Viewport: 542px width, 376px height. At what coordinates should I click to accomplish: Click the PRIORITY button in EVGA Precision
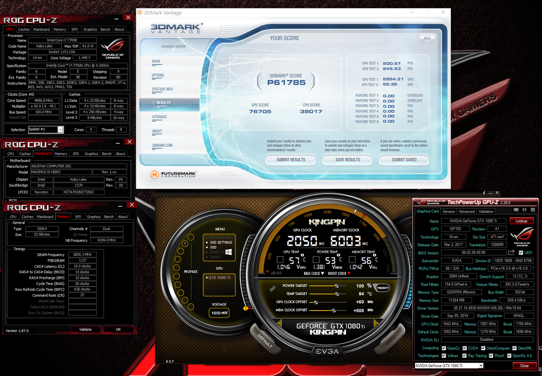pos(383,288)
